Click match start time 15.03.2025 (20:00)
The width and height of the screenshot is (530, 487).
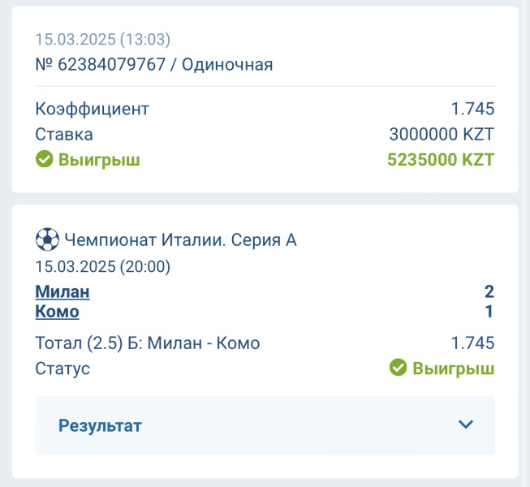tap(103, 266)
